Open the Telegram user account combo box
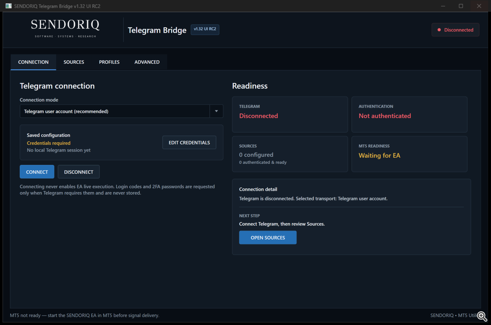This screenshot has width=491, height=325. click(x=121, y=111)
